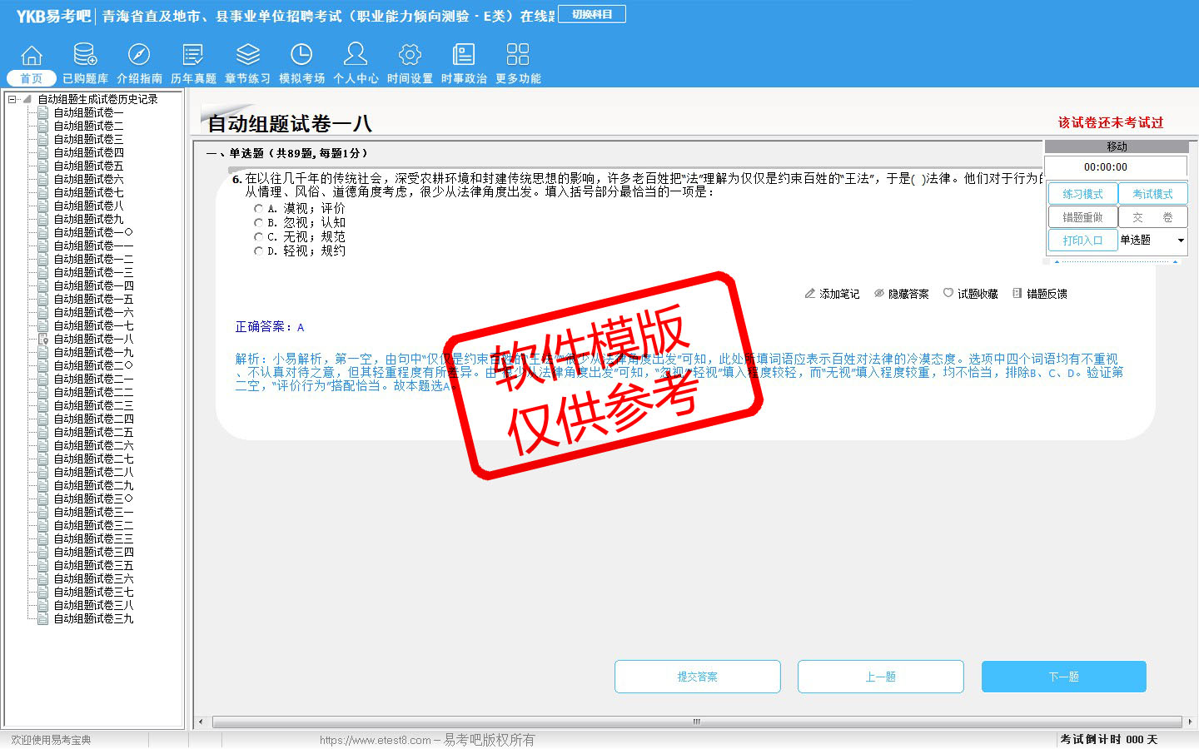
Task: Switch to 考试模式 exam mode
Action: tap(1152, 194)
